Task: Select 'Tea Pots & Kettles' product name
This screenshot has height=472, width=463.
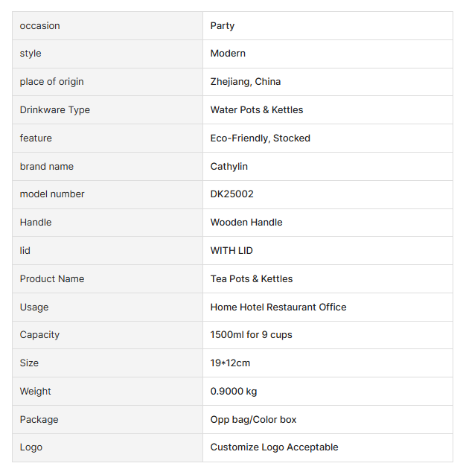Action: click(x=252, y=279)
